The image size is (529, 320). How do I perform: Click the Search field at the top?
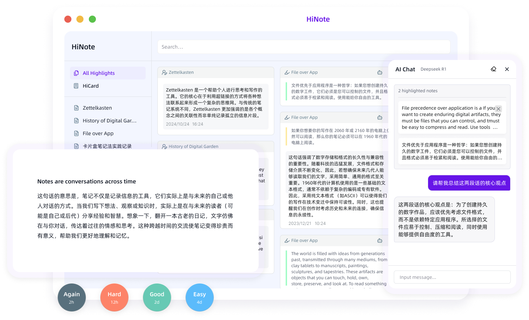[x=303, y=46]
